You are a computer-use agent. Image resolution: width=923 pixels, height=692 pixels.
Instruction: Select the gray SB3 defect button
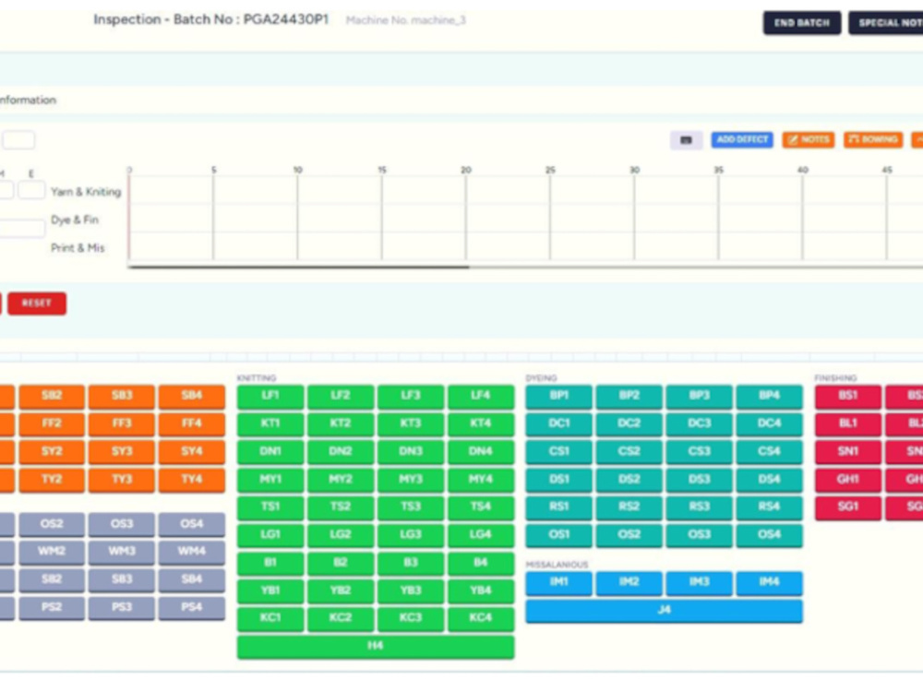coord(122,579)
